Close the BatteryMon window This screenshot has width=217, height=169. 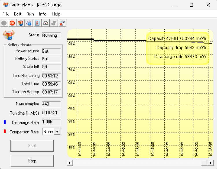point(208,5)
